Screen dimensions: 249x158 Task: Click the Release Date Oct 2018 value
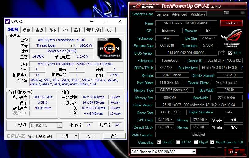(x=167, y=45)
